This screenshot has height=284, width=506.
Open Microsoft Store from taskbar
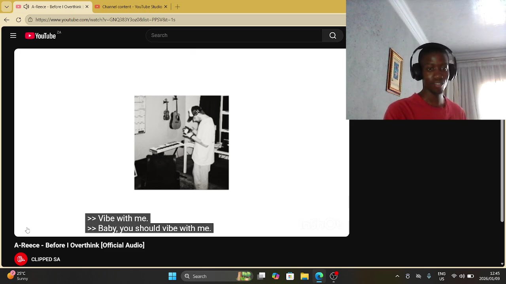click(290, 276)
